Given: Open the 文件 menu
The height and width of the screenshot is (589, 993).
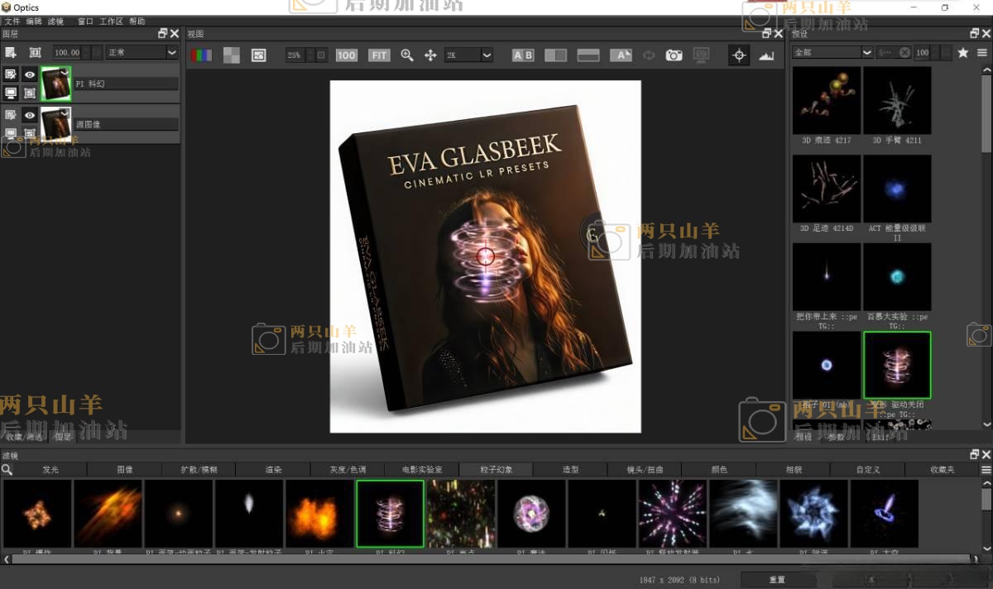Looking at the screenshot, I should click(x=12, y=21).
